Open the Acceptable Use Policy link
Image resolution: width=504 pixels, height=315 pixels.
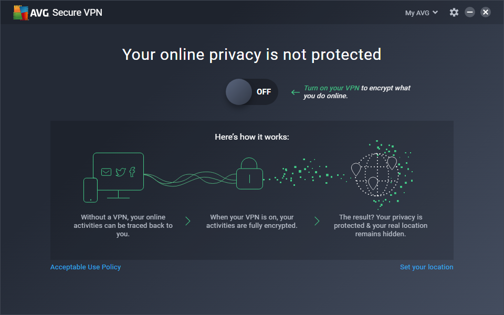86,267
